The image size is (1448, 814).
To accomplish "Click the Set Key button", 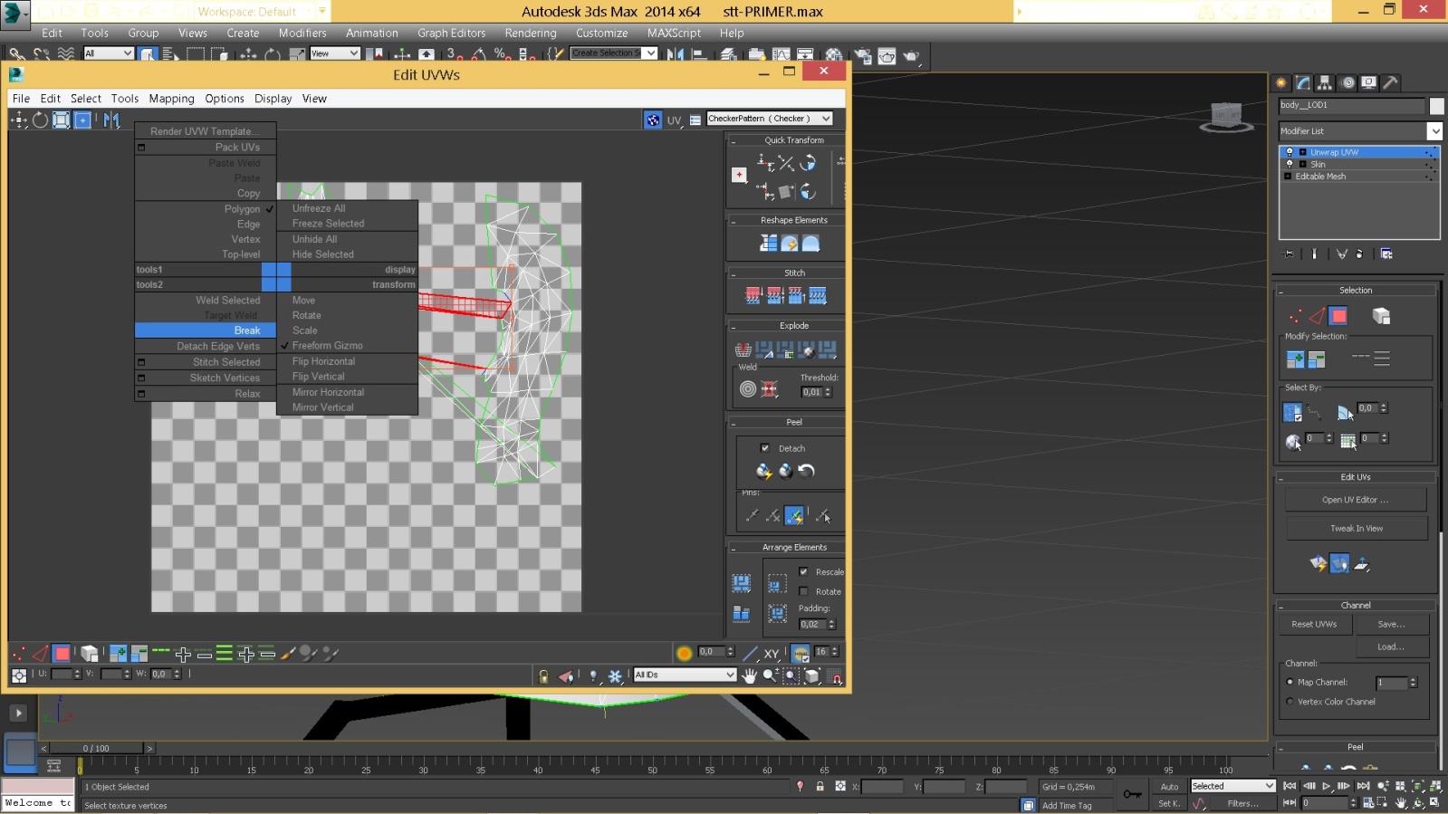I will pyautogui.click(x=1169, y=803).
